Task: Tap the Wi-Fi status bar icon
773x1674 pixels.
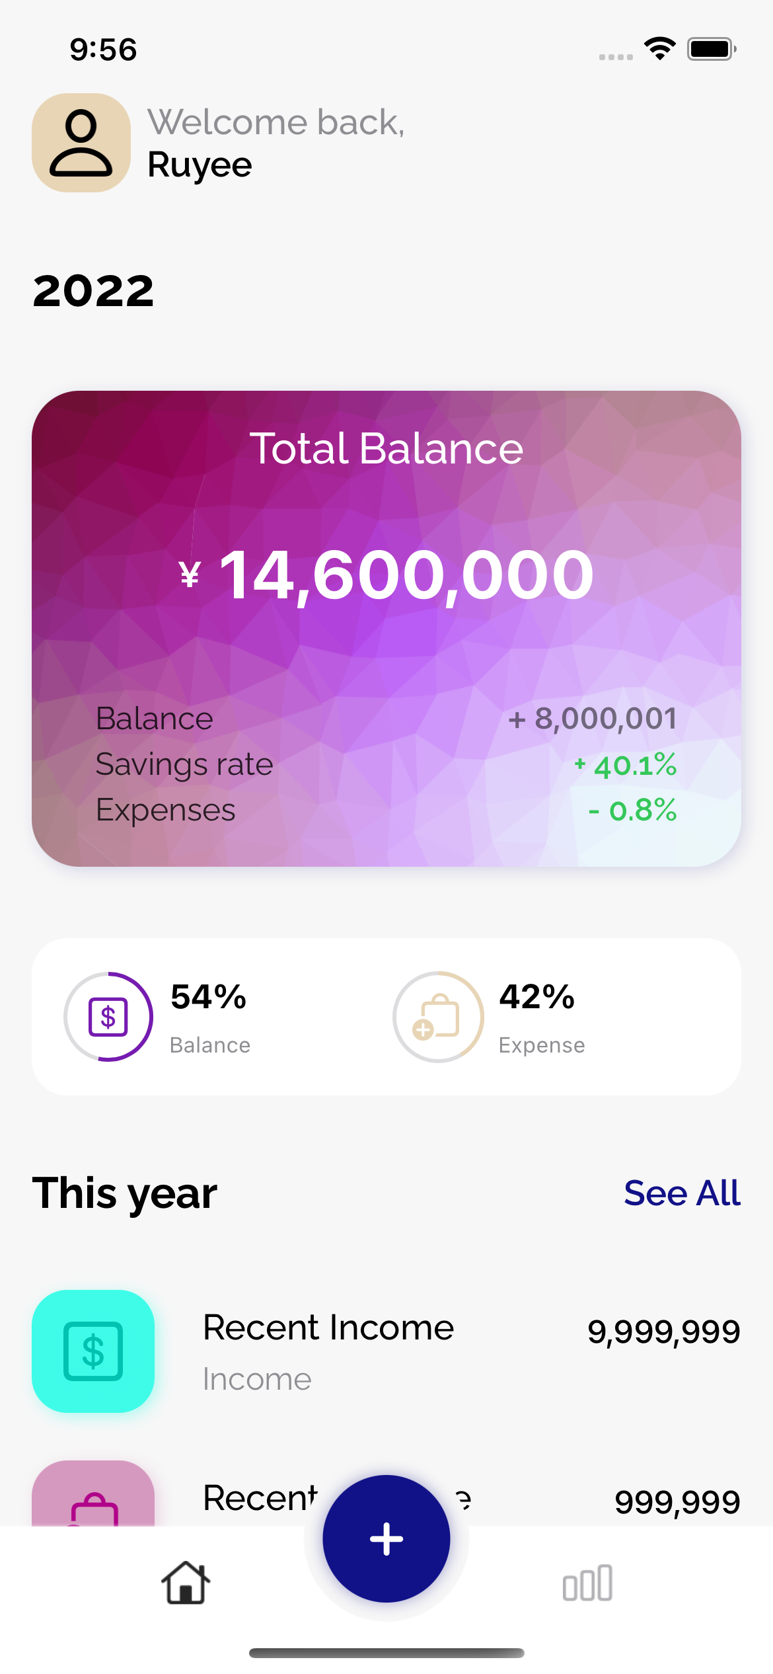Action: coord(659,49)
